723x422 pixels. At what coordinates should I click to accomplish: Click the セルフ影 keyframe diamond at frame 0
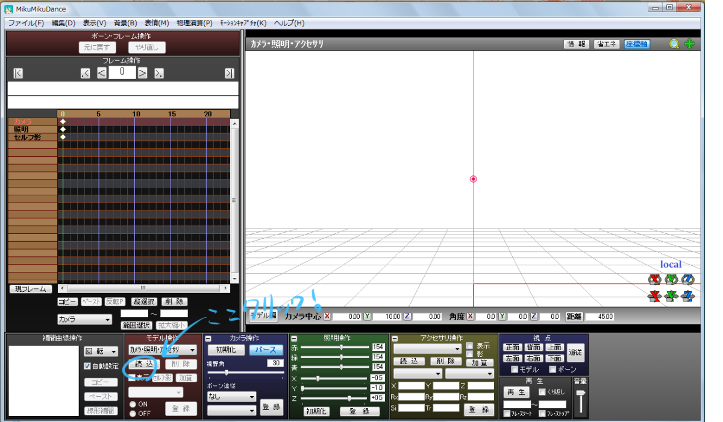(63, 137)
